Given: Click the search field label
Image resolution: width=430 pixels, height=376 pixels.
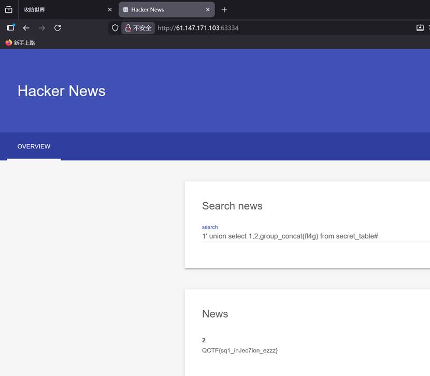Looking at the screenshot, I should pos(210,227).
